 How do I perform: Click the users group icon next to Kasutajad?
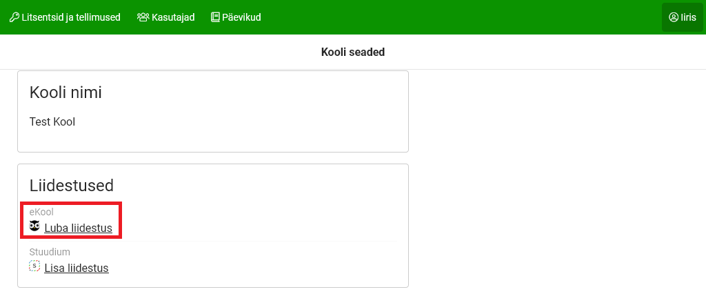[x=143, y=17]
